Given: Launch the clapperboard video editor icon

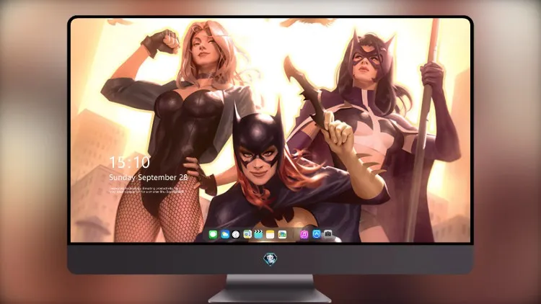Looking at the screenshot, I should click(x=258, y=234).
